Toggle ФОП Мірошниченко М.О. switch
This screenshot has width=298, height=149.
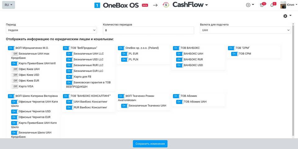point(11,48)
